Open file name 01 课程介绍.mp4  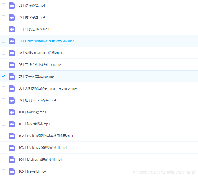point(32,6)
